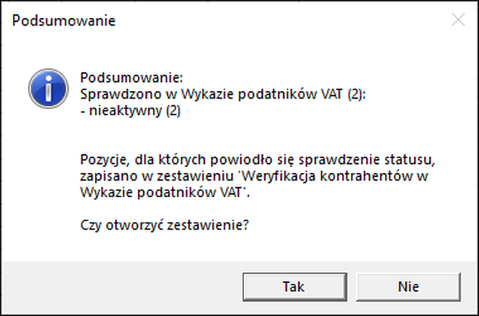Click the question 'Czy otworzyć zestawienie?'
This screenshot has width=479, height=316.
point(165,226)
